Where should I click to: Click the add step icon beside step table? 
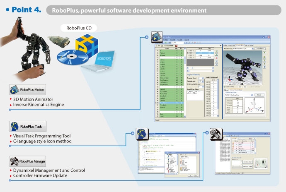pyautogui.click(x=216, y=51)
